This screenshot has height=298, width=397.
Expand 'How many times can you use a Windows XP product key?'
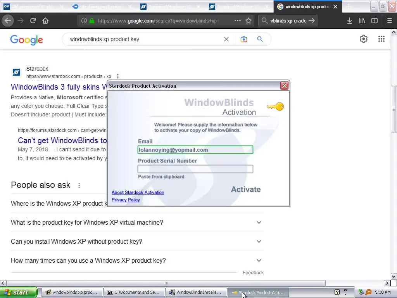[x=137, y=260]
